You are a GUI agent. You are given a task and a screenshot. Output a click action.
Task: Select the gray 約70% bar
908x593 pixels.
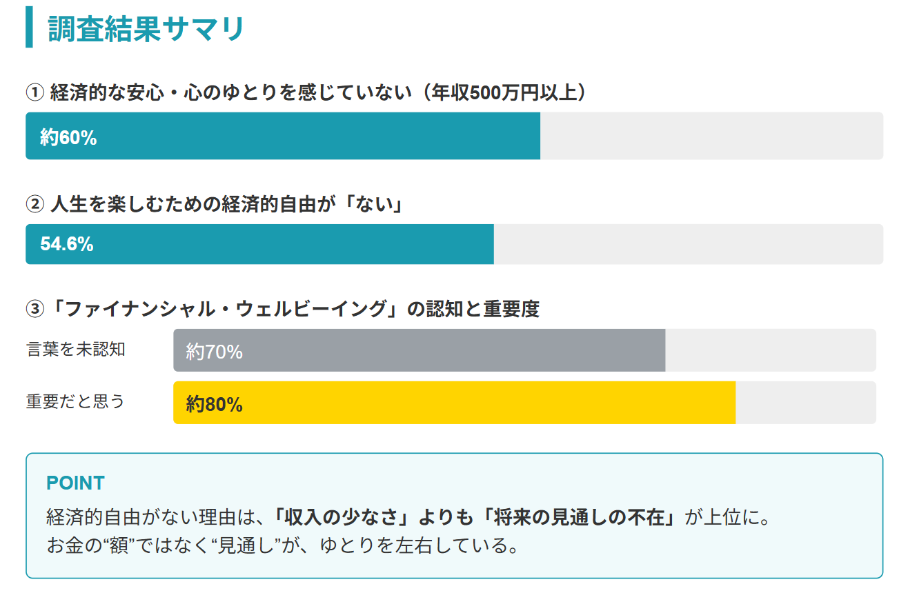pyautogui.click(x=420, y=350)
